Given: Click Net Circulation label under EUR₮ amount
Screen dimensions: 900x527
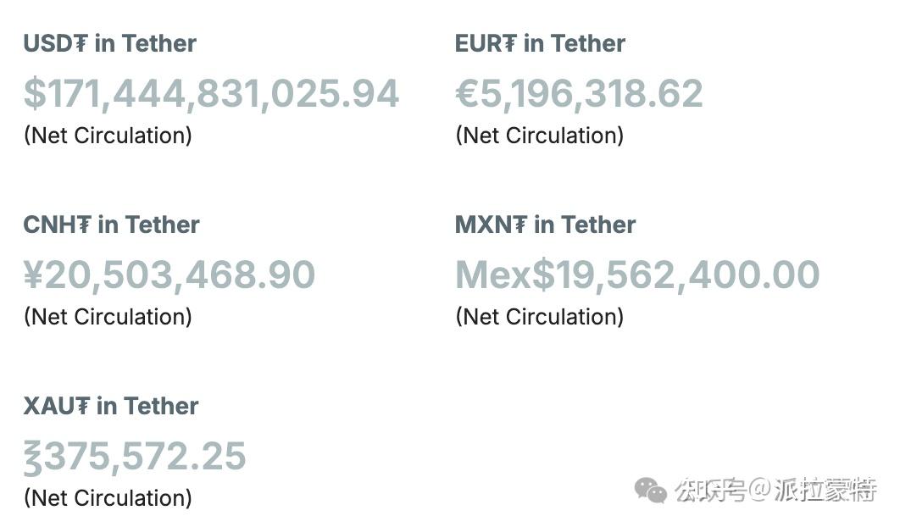Looking at the screenshot, I should [x=539, y=136].
